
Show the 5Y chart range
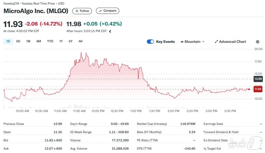click(x=71, y=41)
